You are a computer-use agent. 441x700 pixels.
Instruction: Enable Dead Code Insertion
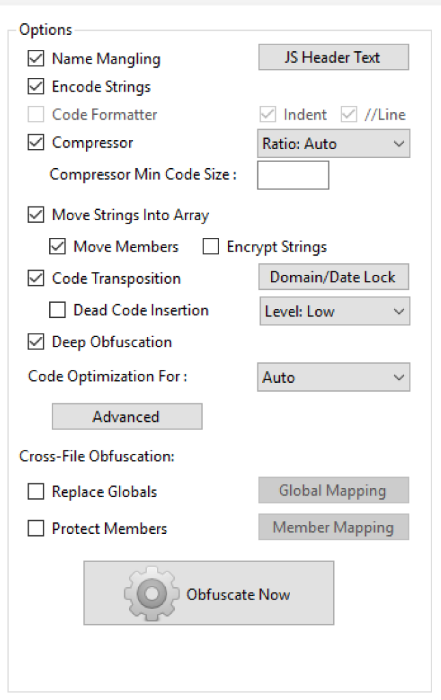pyautogui.click(x=57, y=310)
